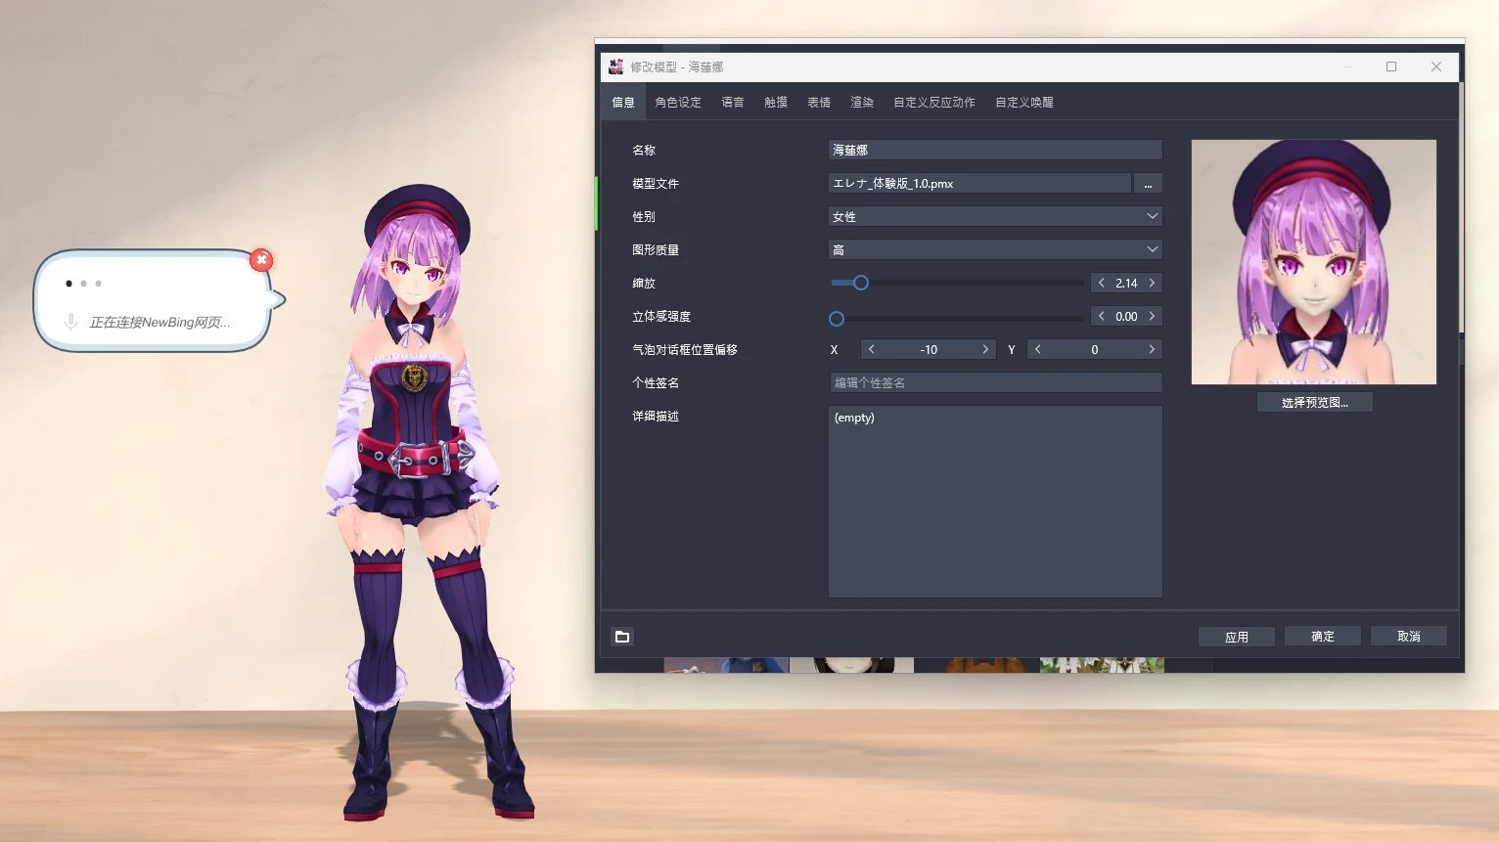Maximize the 修改模型 window
1499x842 pixels.
[1391, 66]
